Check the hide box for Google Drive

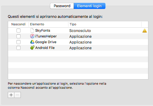[18, 42]
